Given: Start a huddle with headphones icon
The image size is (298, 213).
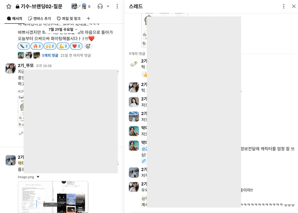Looking at the screenshot, I should tap(100, 6).
